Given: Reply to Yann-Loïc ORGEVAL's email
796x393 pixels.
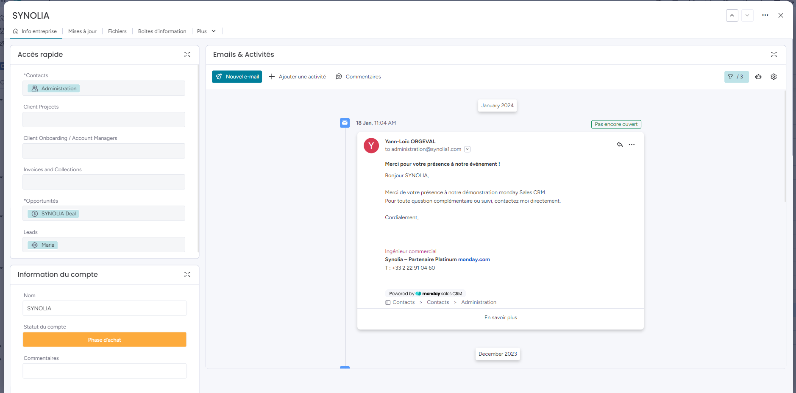Looking at the screenshot, I should [x=620, y=145].
